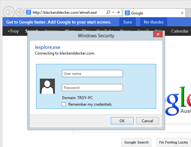Accept with the Sure button
The height and width of the screenshot is (147, 191).
128,22
